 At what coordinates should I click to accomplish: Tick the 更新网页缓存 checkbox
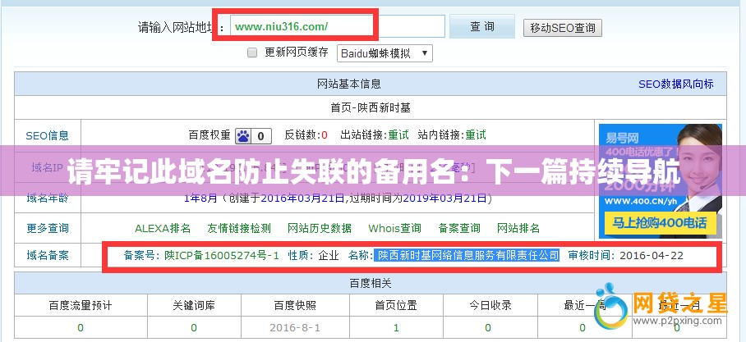252,52
